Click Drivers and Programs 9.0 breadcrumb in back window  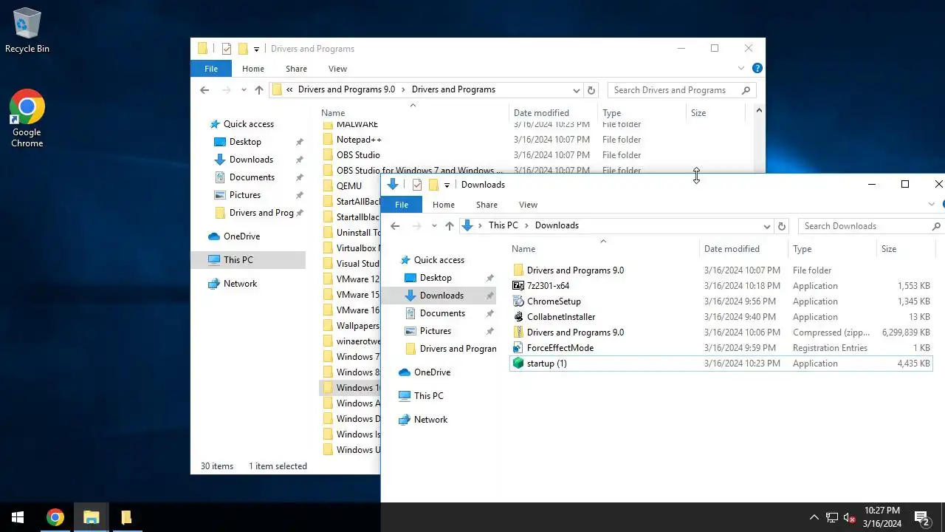(346, 90)
